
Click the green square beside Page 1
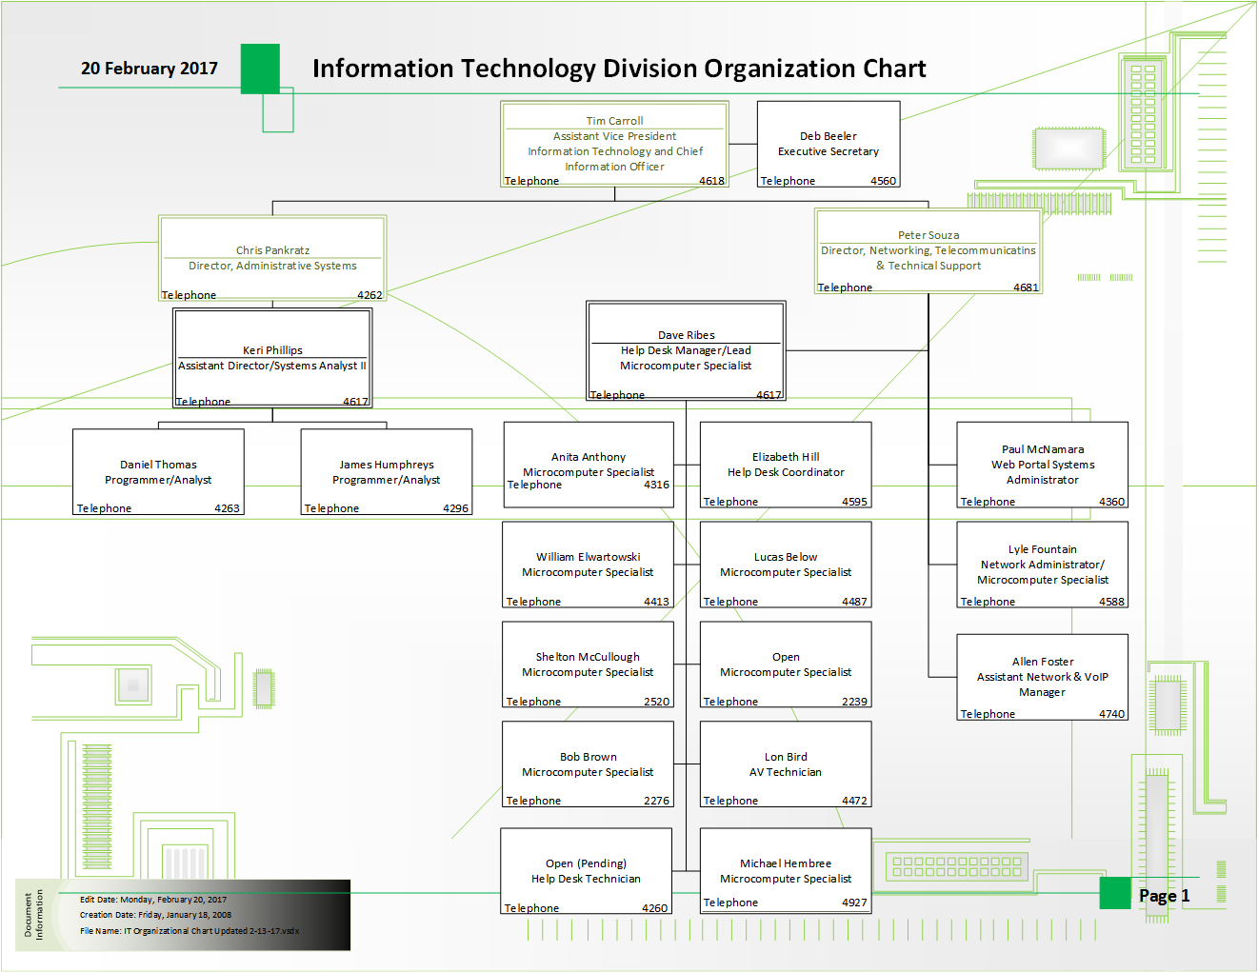coord(1113,895)
